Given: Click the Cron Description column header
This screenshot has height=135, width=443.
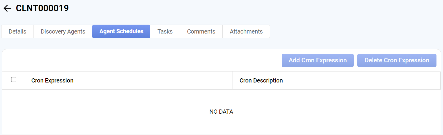Looking at the screenshot, I should coord(261,80).
